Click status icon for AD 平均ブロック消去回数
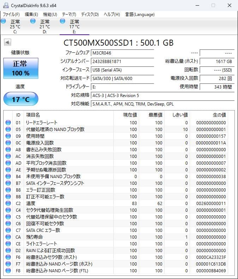Screen dimensions: 238x279 (8, 163)
